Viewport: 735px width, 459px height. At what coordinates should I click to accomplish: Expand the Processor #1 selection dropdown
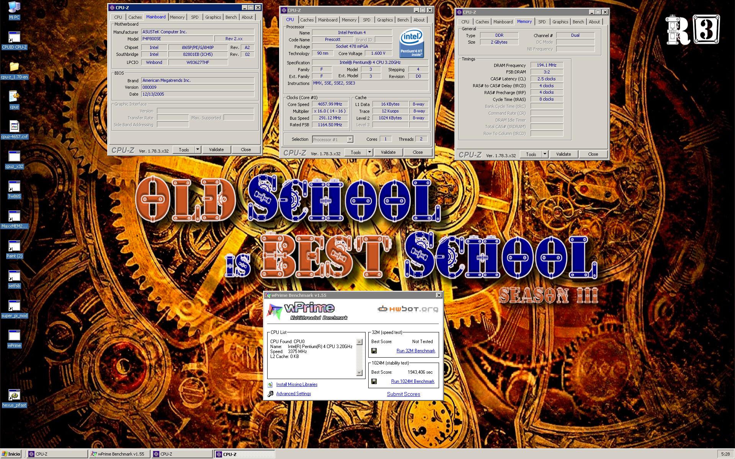[x=350, y=140]
